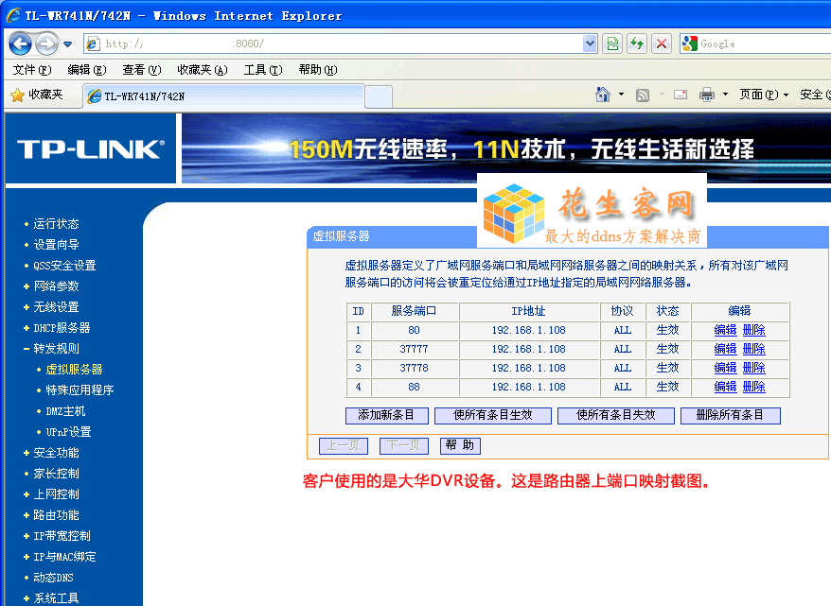The width and height of the screenshot is (831, 606).
Task: Click the 上一页 previous page button
Action: pos(343,445)
